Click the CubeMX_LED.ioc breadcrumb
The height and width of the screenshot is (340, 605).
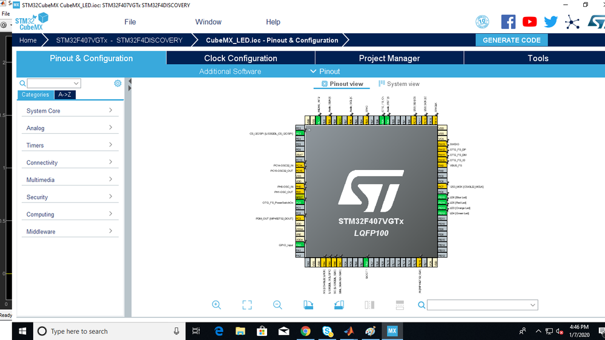coord(272,40)
